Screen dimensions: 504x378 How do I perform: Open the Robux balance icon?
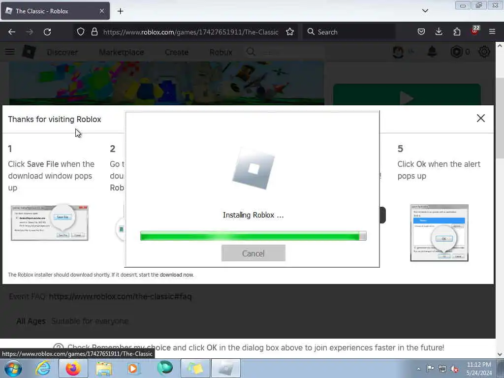click(x=456, y=52)
